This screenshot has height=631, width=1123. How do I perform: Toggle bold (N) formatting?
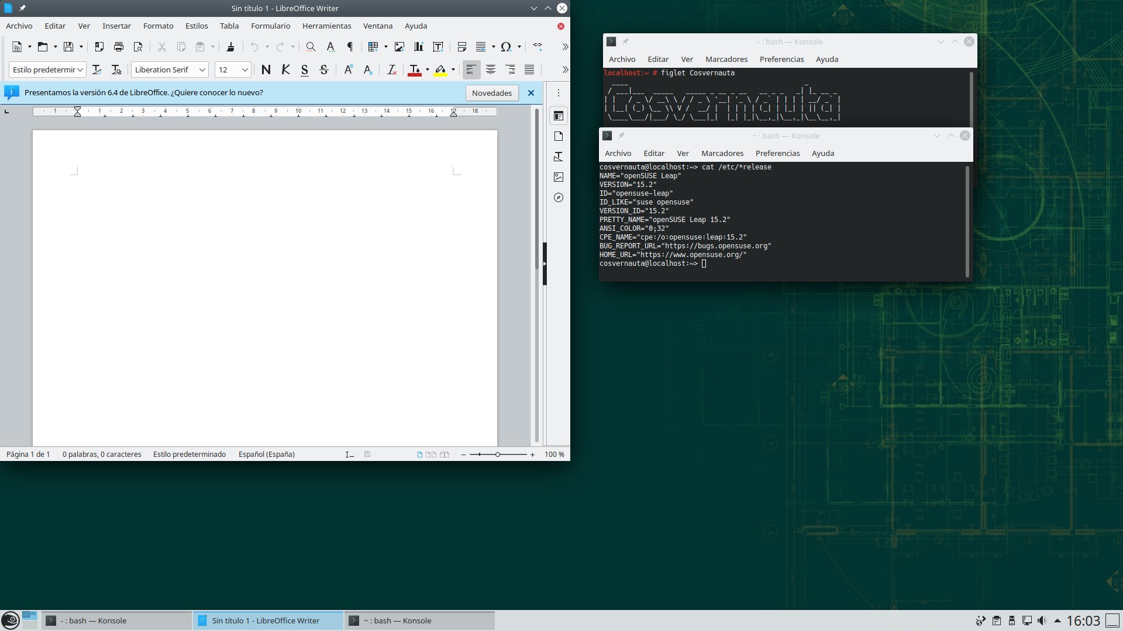coord(266,70)
